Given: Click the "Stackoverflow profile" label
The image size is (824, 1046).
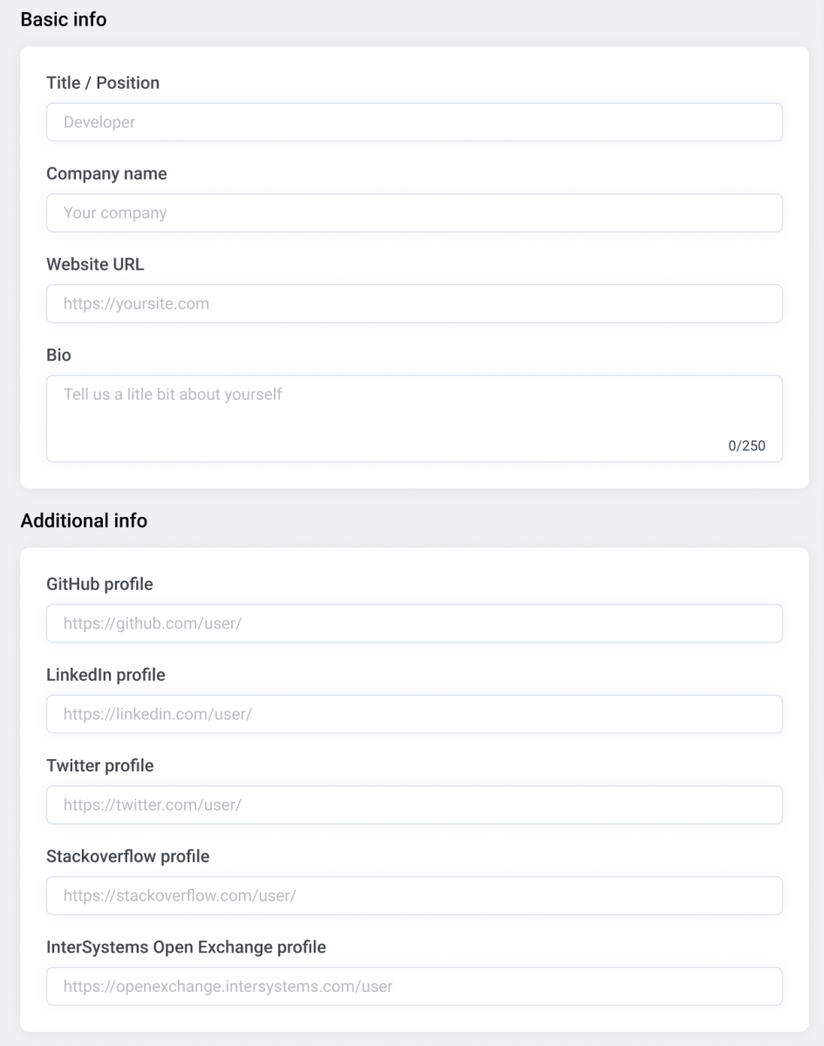Looking at the screenshot, I should (127, 856).
